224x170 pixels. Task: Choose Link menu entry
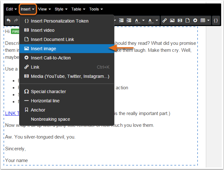pos(67,67)
